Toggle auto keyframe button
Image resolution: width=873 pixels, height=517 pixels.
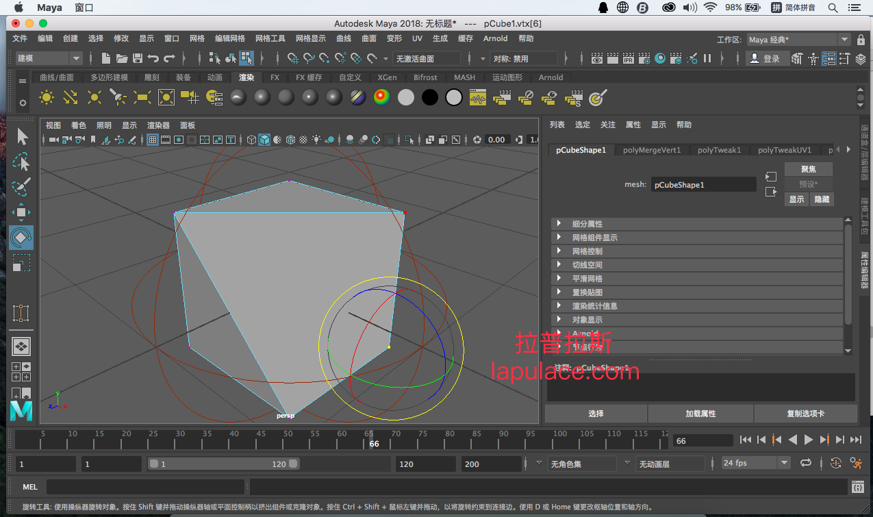coord(836,463)
